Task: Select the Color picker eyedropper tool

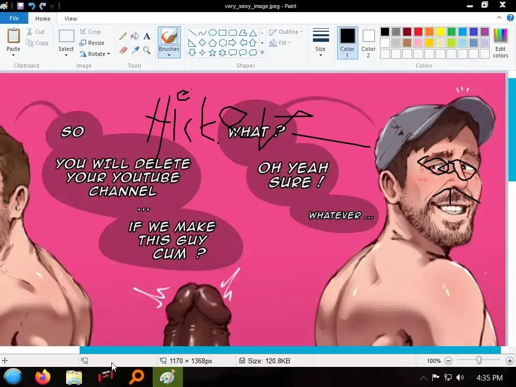Action: pyautogui.click(x=135, y=50)
